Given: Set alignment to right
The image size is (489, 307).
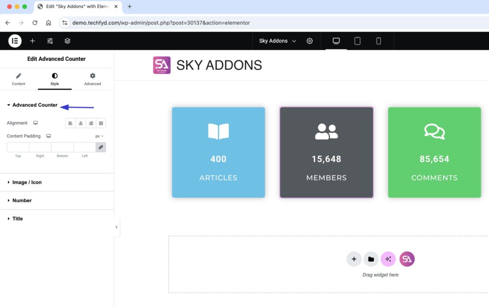Looking at the screenshot, I should [91, 123].
